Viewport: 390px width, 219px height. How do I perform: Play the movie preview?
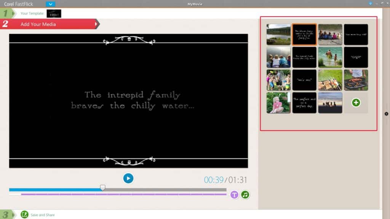(x=128, y=178)
